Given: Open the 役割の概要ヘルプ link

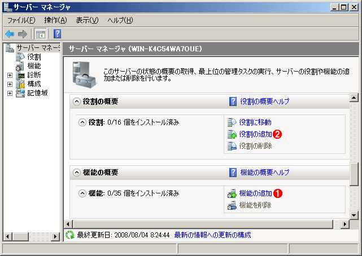Looking at the screenshot, I should click(264, 101).
